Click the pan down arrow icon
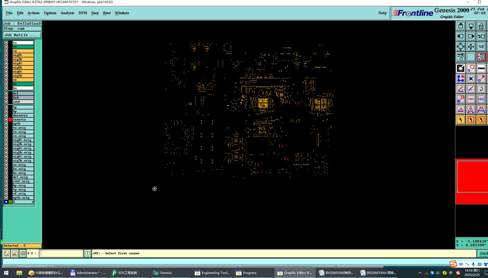Image resolution: width=488 pixels, height=278 pixels. point(471,26)
